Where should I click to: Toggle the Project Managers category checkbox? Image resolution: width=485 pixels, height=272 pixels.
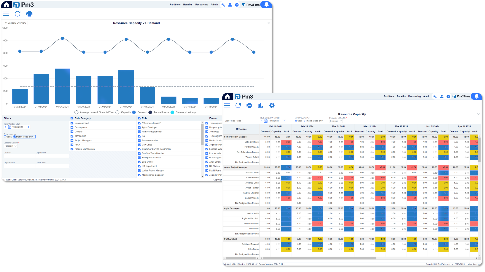pyautogui.click(x=72, y=140)
